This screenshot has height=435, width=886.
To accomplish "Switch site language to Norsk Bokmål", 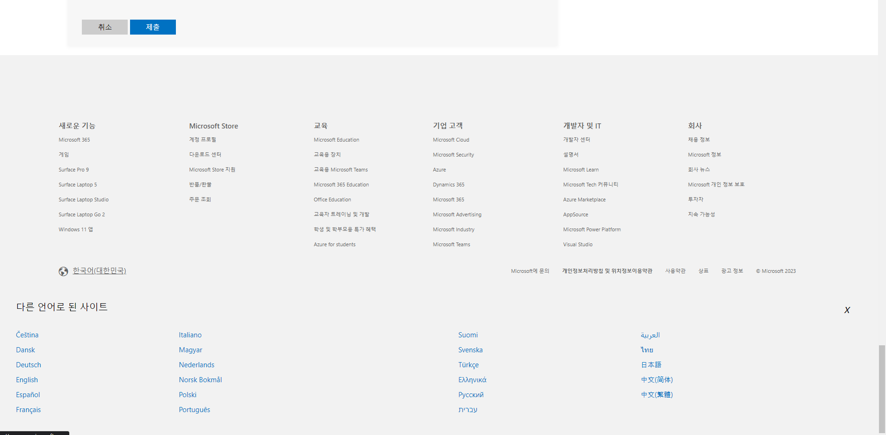I will (x=200, y=380).
